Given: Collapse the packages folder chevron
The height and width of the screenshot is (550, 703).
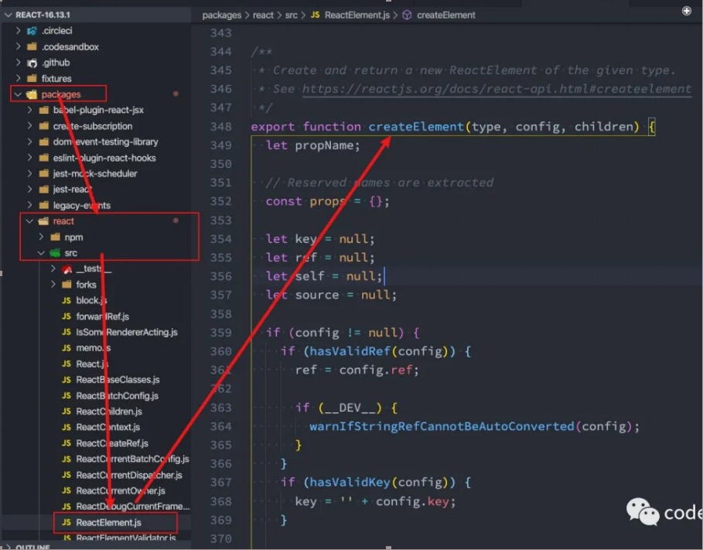Looking at the screenshot, I should [x=18, y=94].
